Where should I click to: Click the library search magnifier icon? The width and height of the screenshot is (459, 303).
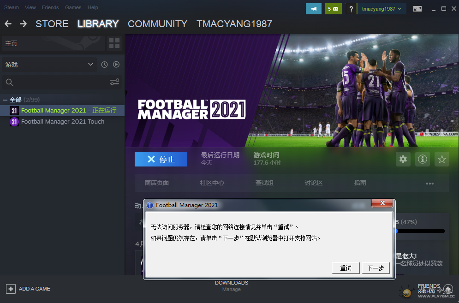10,83
